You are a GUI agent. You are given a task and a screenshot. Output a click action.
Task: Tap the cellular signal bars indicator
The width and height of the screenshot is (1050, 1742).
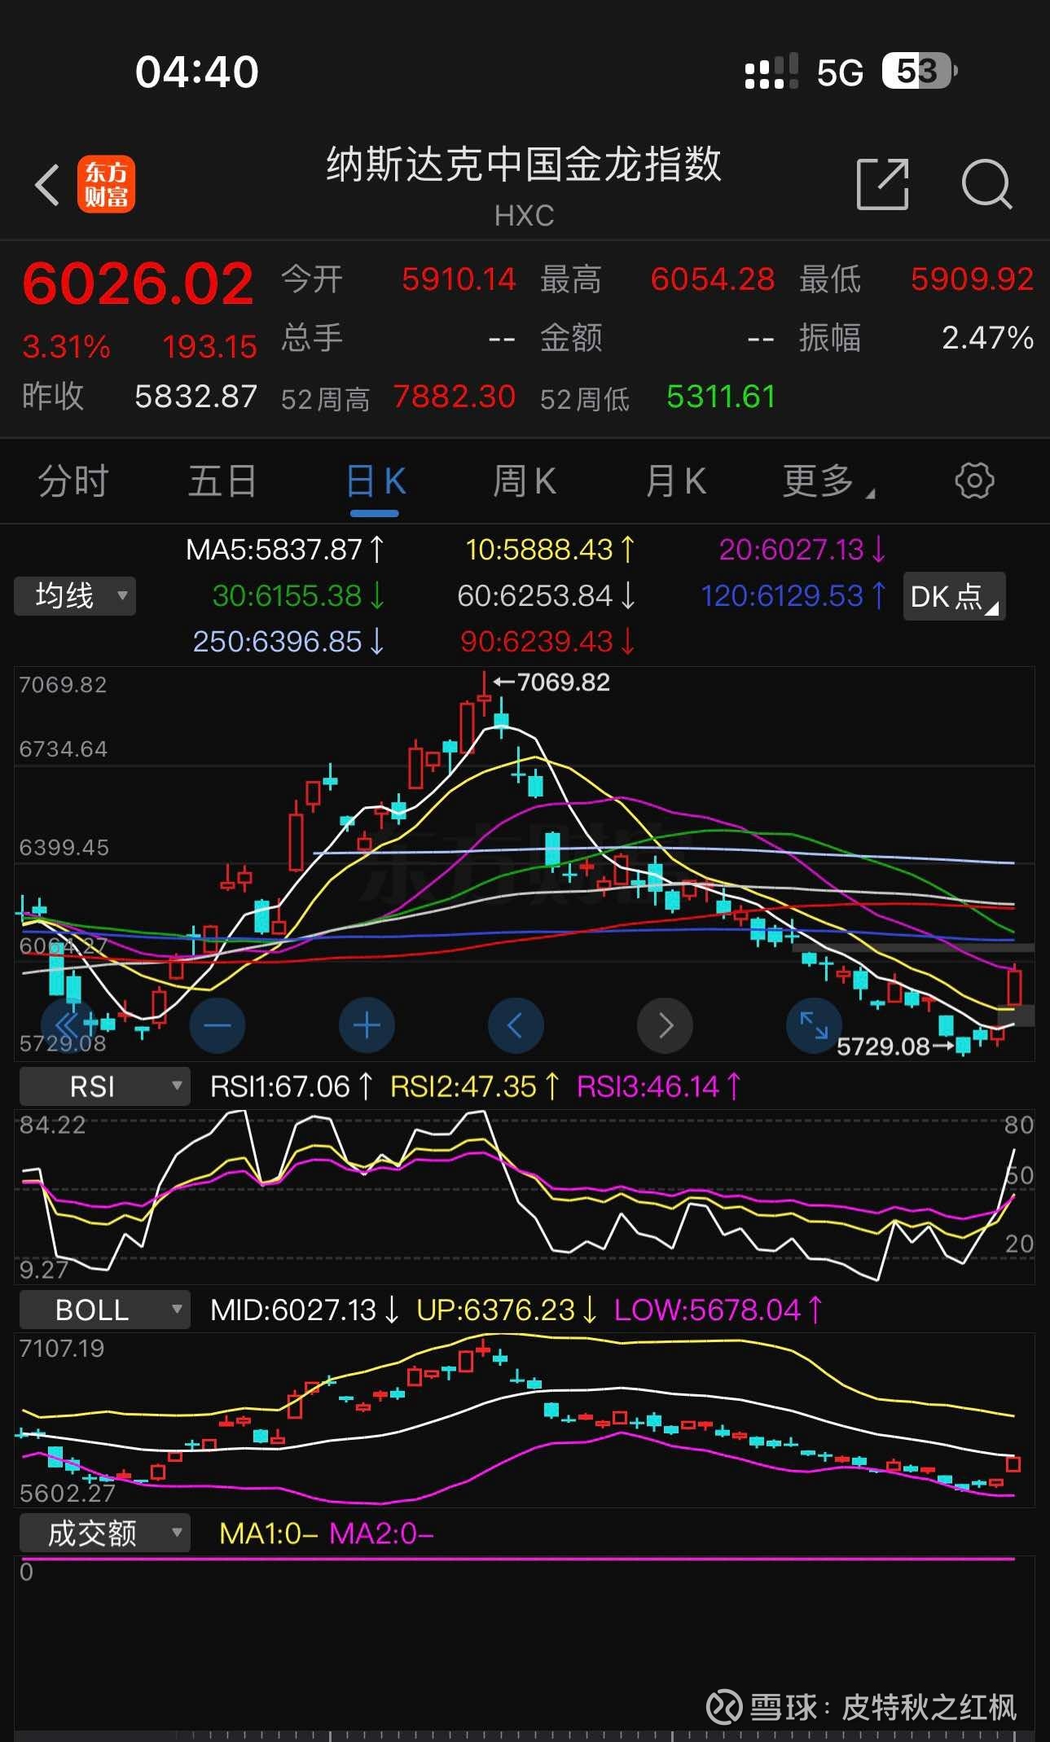pos(771,72)
